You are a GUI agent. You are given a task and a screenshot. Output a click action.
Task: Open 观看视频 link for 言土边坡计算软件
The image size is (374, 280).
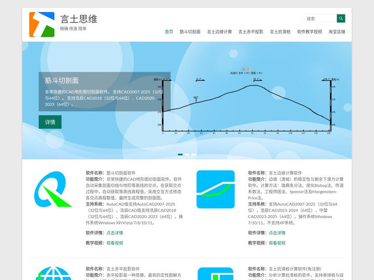click(277, 243)
